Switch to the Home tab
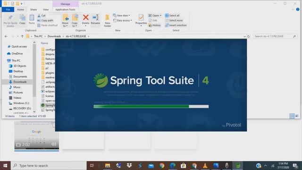The height and width of the screenshot is (170, 302). click(21, 9)
